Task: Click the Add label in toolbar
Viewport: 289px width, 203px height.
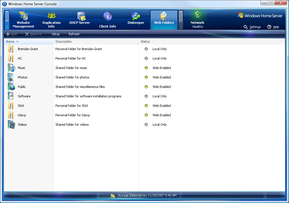Action: click(x=14, y=34)
